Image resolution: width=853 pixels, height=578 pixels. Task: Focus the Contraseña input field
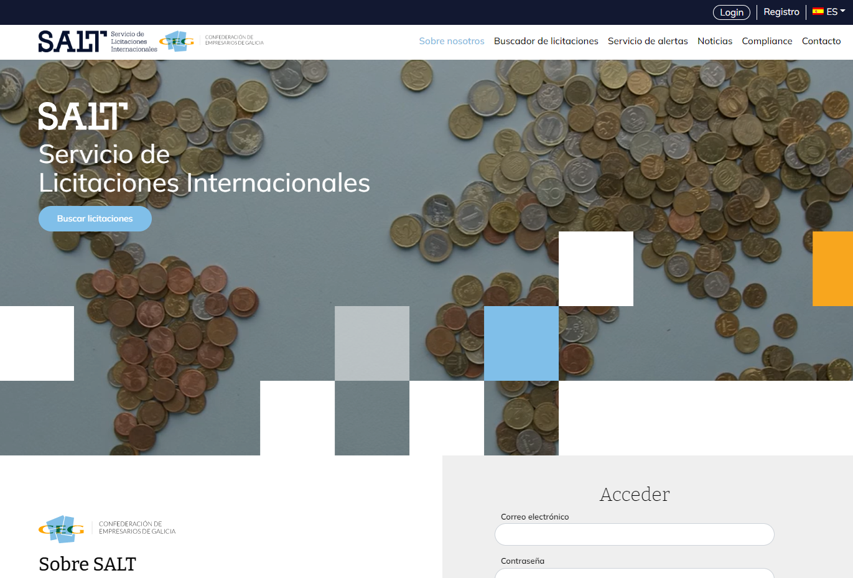click(635, 573)
